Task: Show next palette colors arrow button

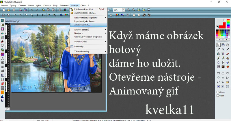Action: [226, 39]
